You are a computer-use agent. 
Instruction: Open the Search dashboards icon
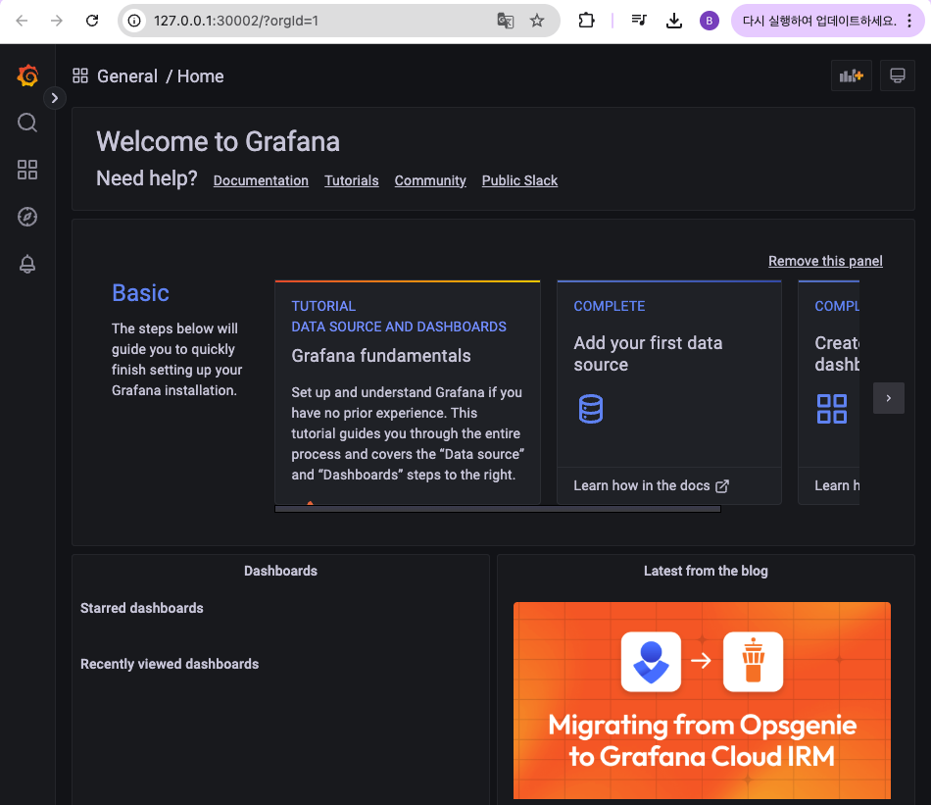click(x=27, y=123)
